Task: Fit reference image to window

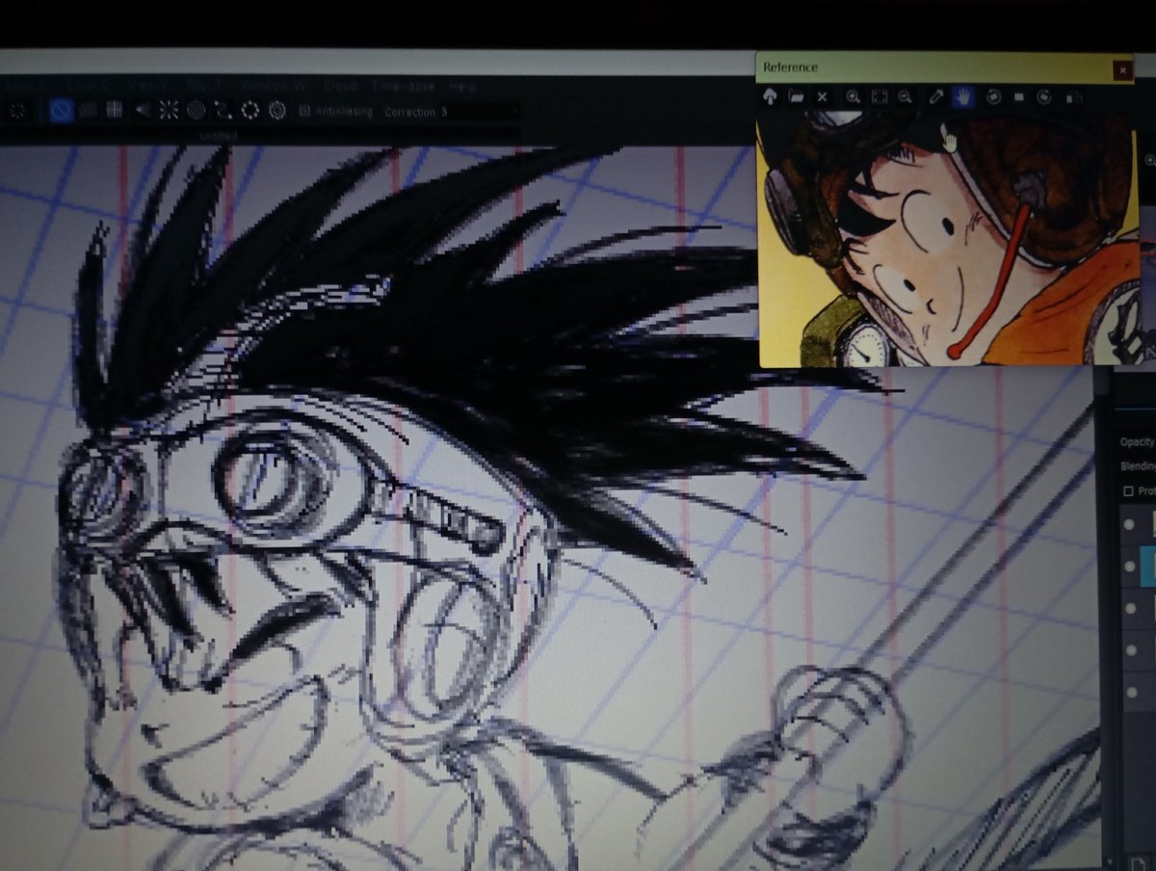Action: (879, 96)
